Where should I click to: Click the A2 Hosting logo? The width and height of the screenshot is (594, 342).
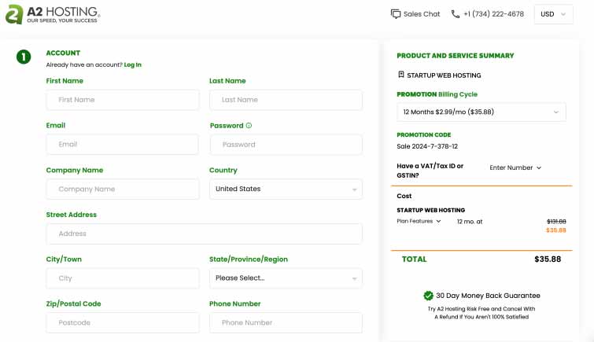[x=53, y=14]
